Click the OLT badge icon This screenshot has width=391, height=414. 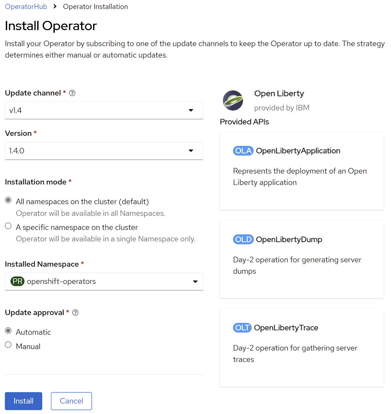click(242, 328)
